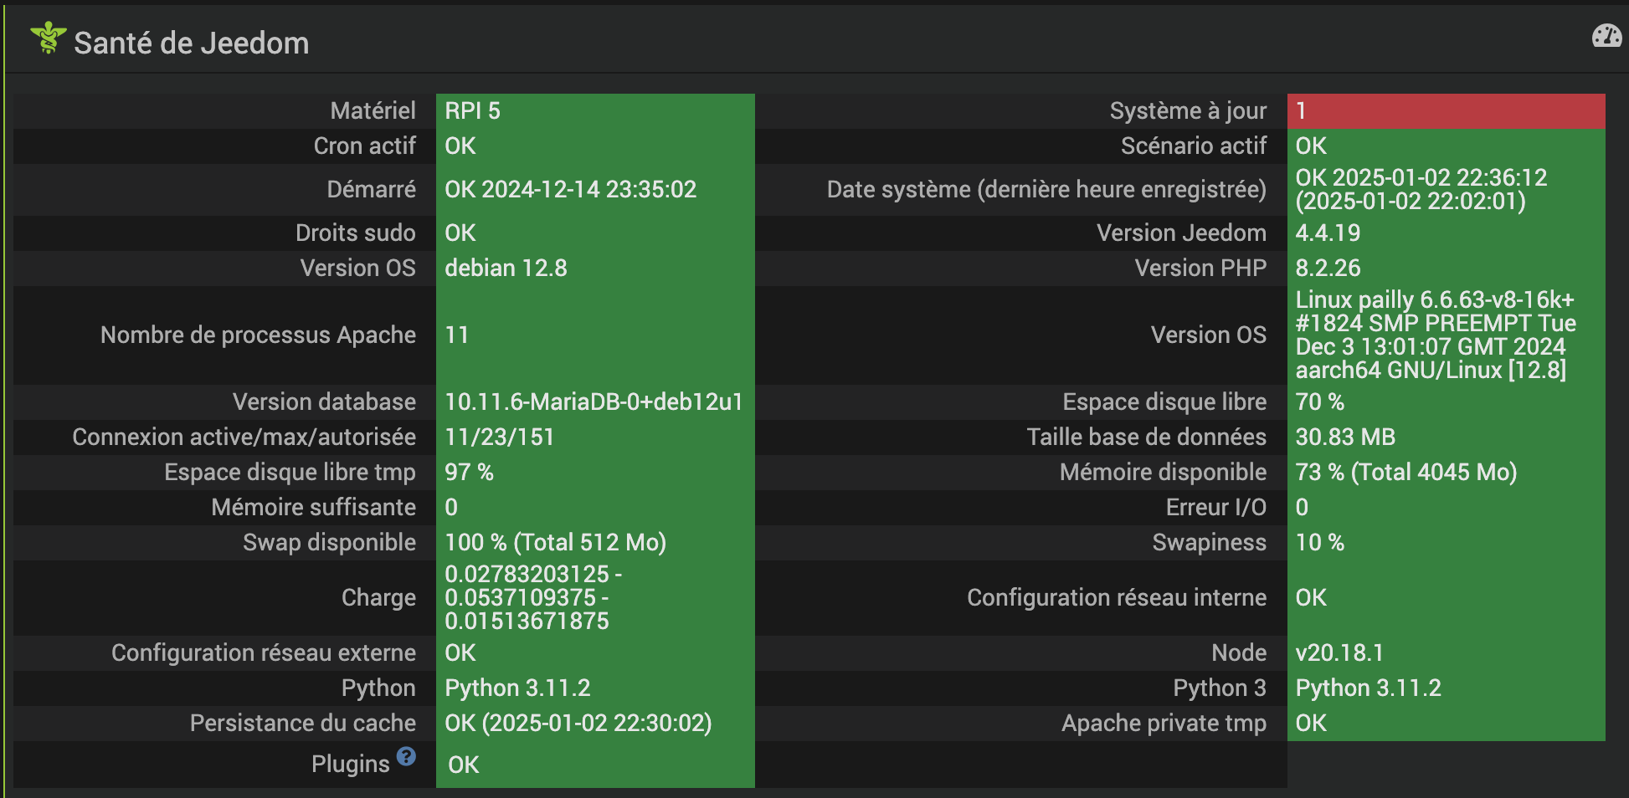This screenshot has width=1629, height=798.
Task: Click the Santé de Jeedom title
Action: 191,43
